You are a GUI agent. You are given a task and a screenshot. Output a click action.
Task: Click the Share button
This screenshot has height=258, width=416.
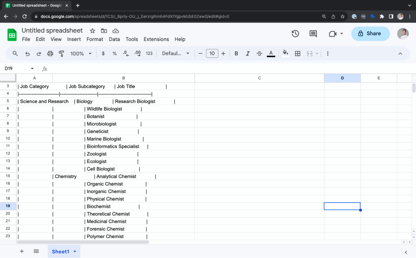pyautogui.click(x=370, y=34)
